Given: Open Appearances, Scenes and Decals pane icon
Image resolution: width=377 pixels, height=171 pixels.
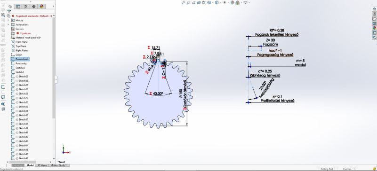Looking at the screenshot, I should [374, 28].
